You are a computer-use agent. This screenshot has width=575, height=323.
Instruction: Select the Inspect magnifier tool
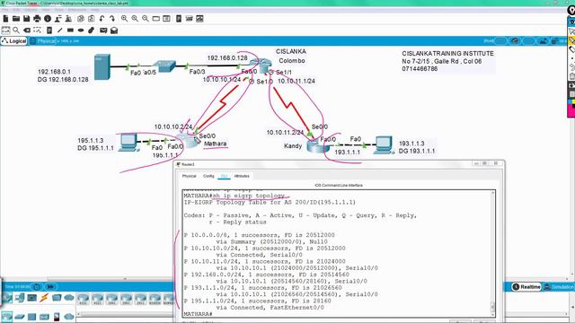tap(16, 30)
